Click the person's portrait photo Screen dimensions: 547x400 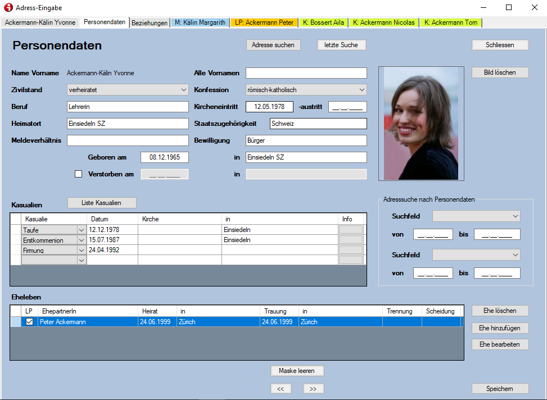click(421, 124)
